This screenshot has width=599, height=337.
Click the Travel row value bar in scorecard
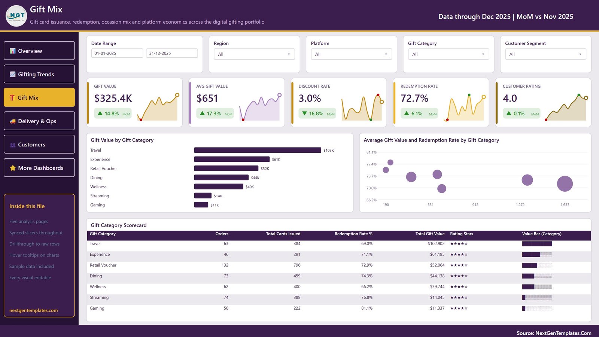[537, 244]
